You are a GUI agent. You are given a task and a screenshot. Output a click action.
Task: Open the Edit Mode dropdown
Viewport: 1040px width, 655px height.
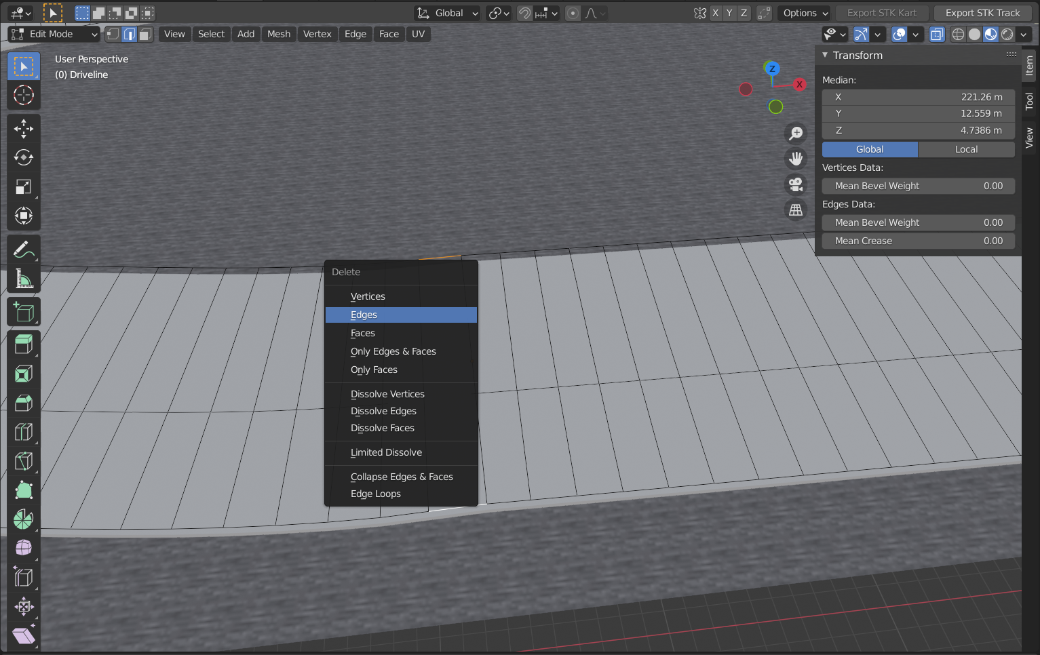pos(54,34)
